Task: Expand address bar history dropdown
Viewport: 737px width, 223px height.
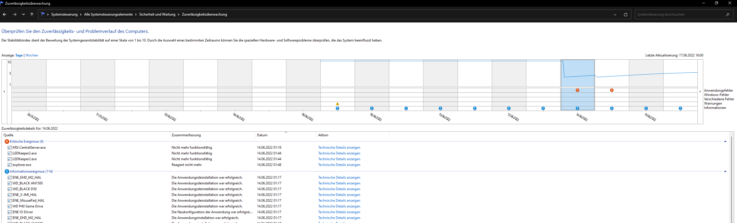Action: pyautogui.click(x=615, y=15)
